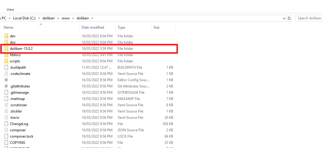The width and height of the screenshot is (323, 148).
Task: Select the composer.lock file name
Action: point(22,136)
